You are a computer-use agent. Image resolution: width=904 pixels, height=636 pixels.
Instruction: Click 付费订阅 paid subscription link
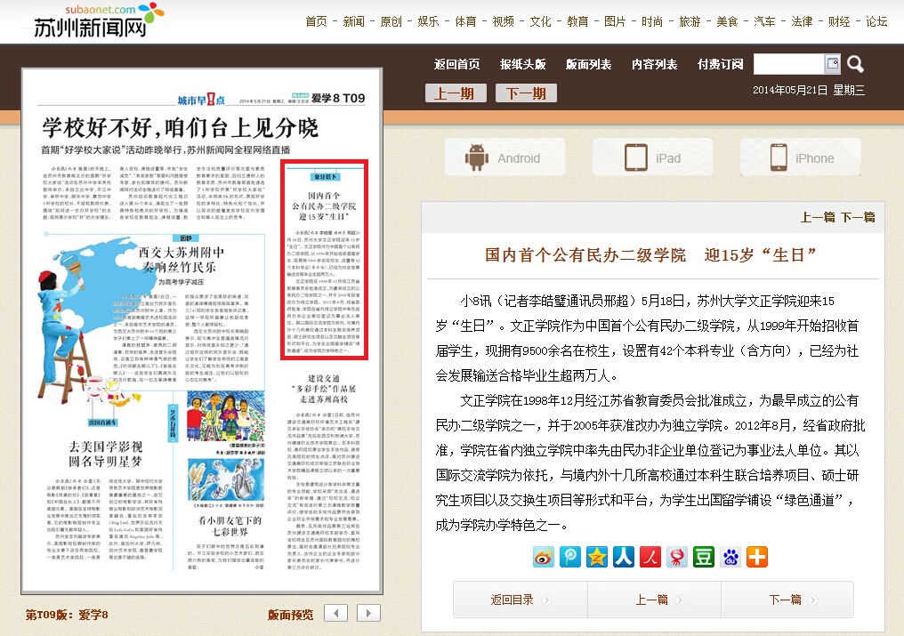[x=720, y=64]
